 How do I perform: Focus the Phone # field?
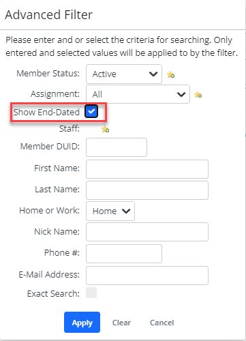(124, 254)
